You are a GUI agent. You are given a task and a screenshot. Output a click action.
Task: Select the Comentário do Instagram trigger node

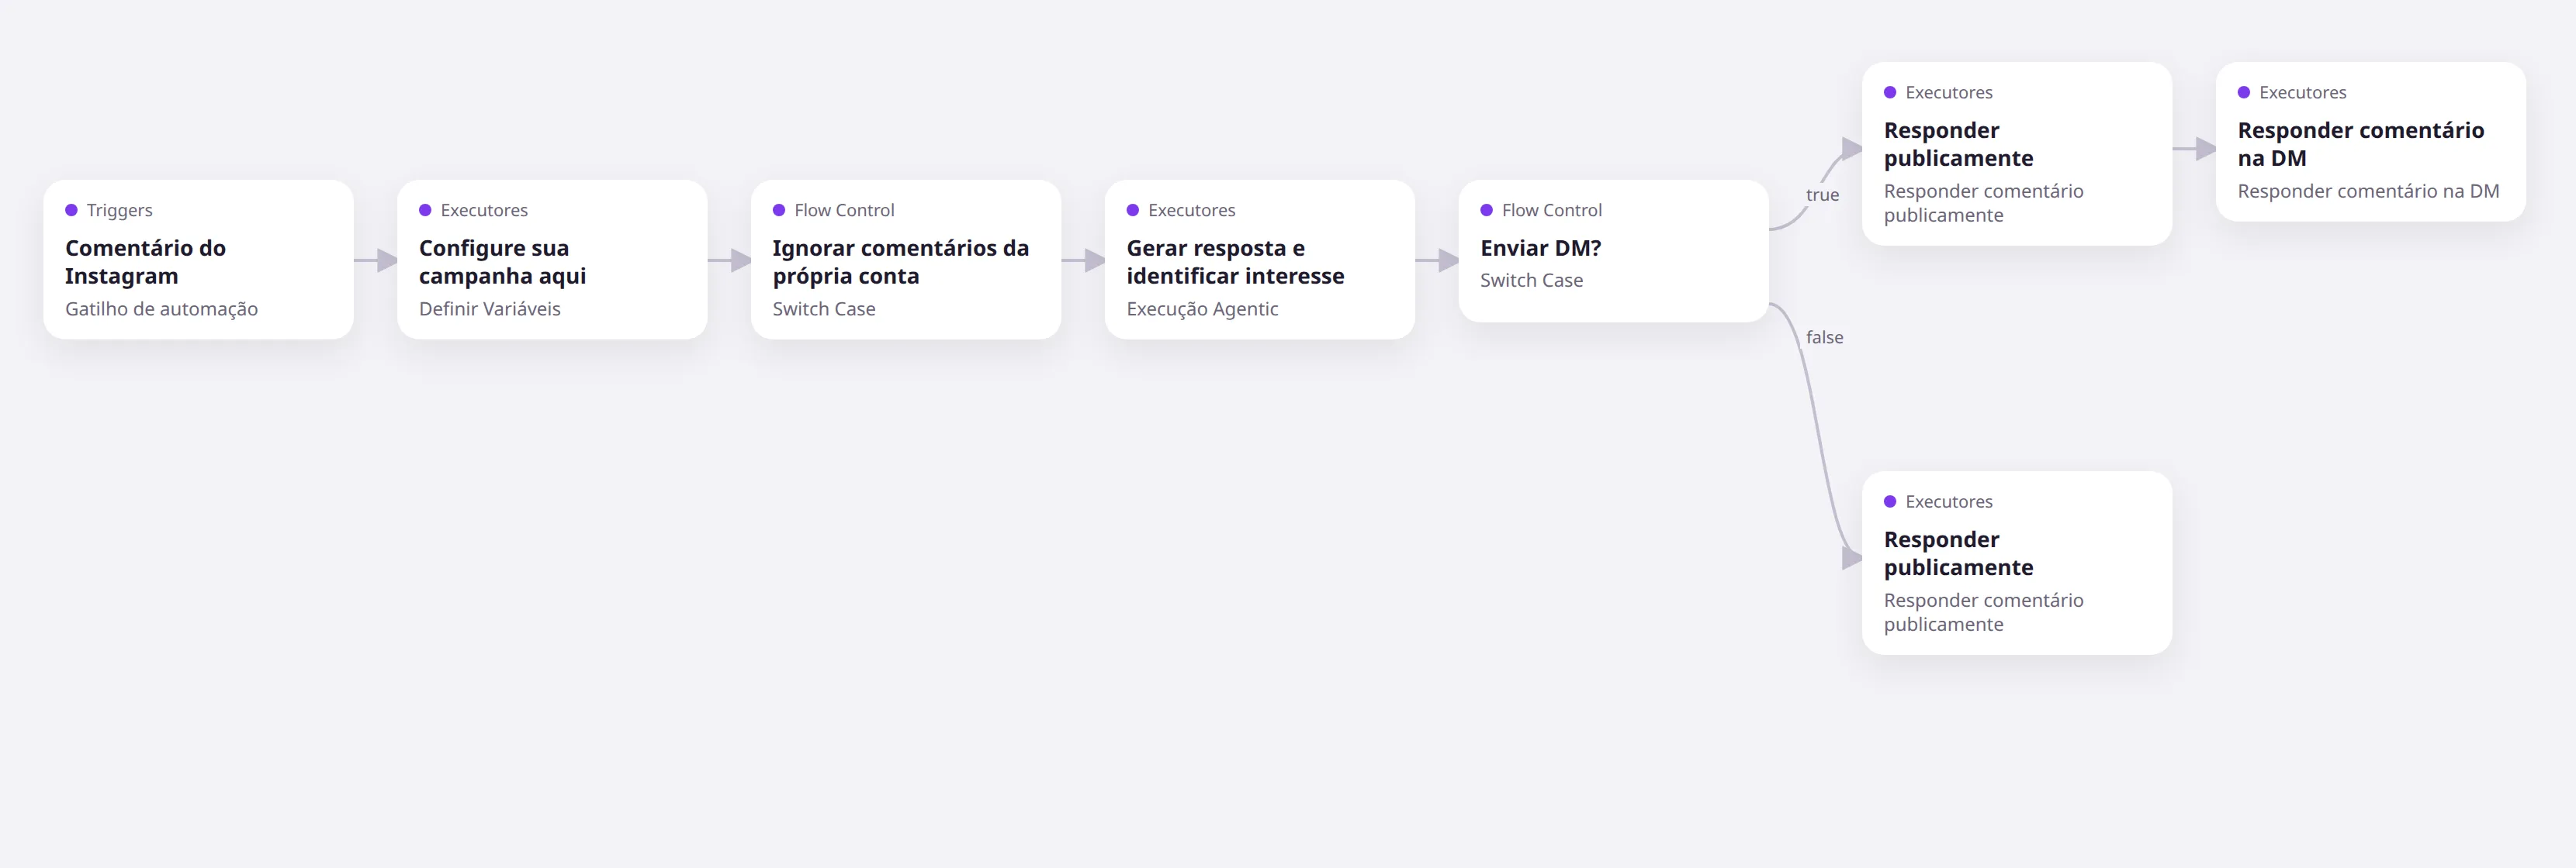pos(198,260)
